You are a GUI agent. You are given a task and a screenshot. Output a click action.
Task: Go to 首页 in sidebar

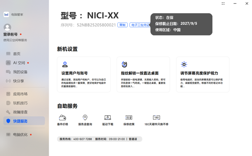pos(17,54)
